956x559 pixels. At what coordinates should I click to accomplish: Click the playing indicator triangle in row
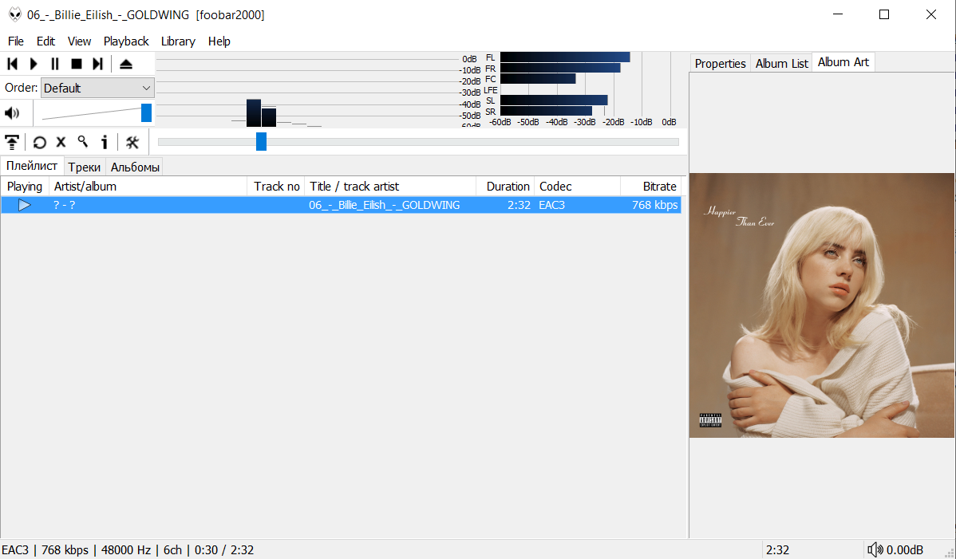[x=25, y=205]
